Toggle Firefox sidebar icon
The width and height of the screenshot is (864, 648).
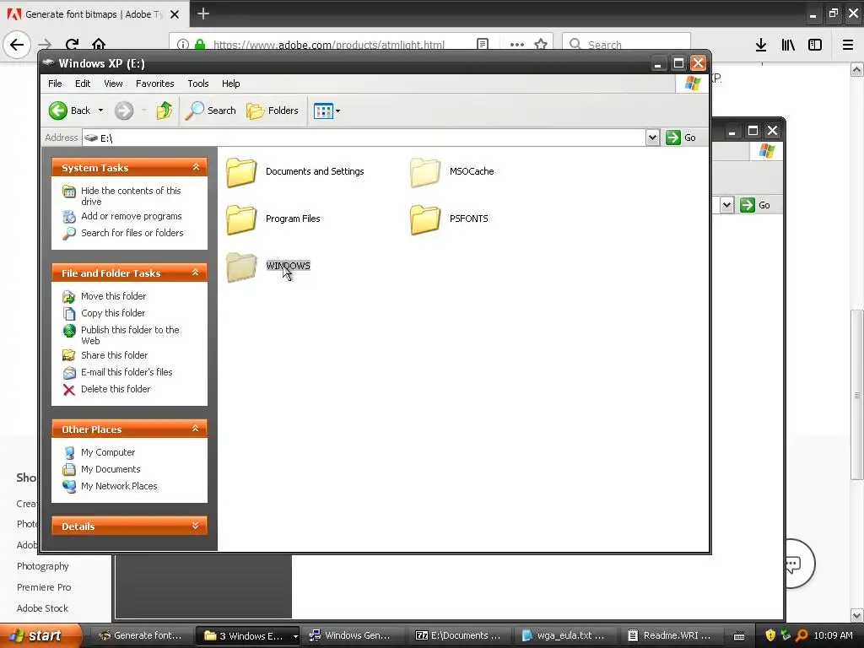tap(815, 46)
